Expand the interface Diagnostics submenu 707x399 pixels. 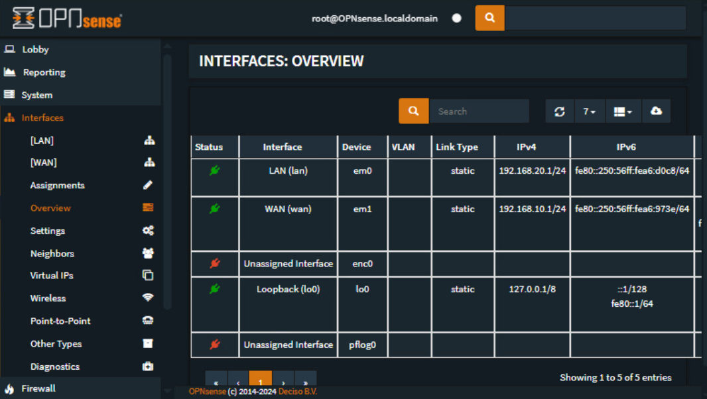[55, 367]
